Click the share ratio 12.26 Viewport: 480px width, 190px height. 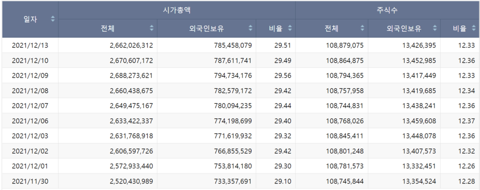click(x=467, y=166)
